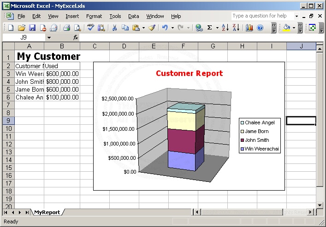The image size is (326, 227).
Task: Open the File menu
Action: pyautogui.click(x=21, y=16)
